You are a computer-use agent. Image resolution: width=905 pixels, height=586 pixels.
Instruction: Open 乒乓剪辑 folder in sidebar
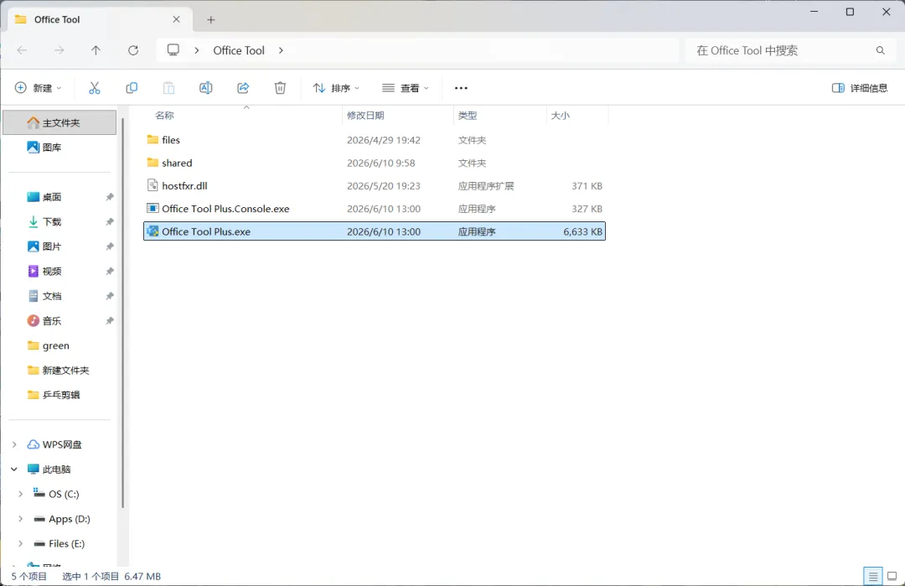(59, 395)
